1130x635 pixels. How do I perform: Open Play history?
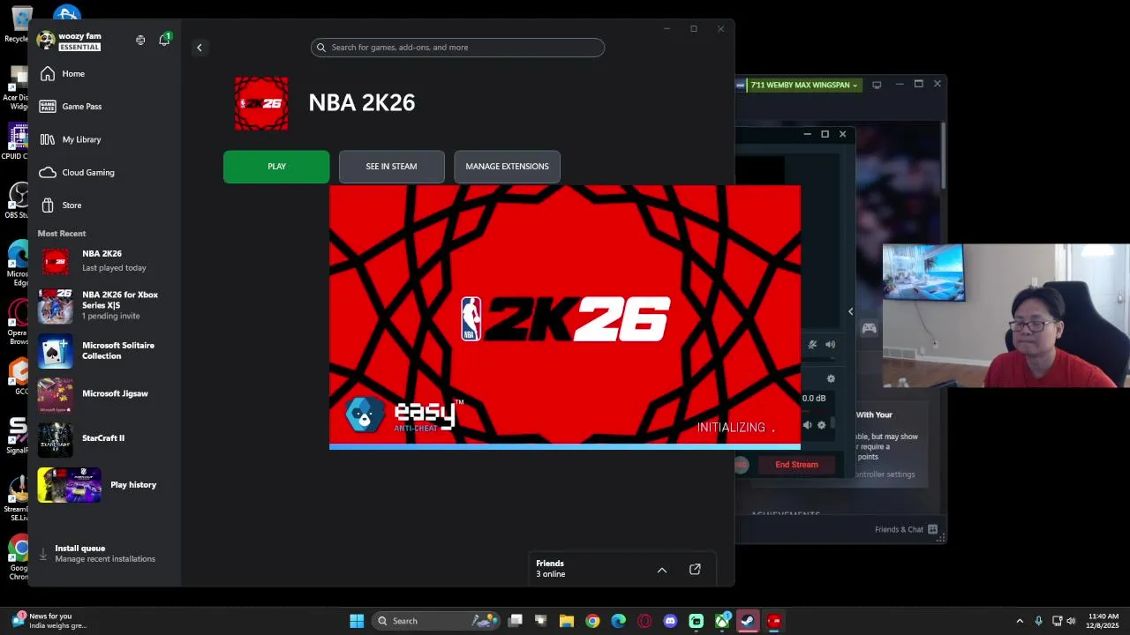point(104,485)
